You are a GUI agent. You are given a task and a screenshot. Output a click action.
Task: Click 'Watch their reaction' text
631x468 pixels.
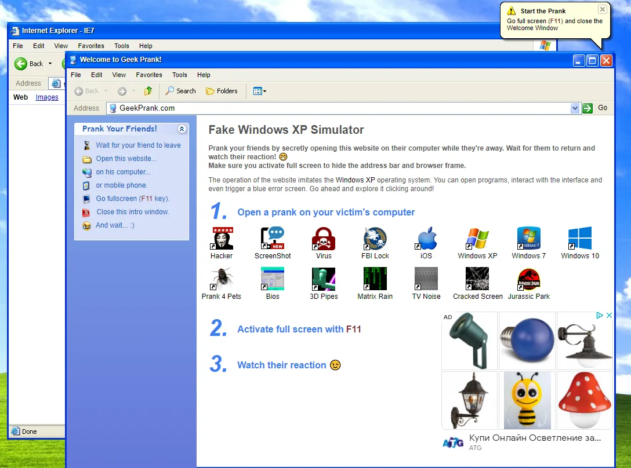(282, 365)
